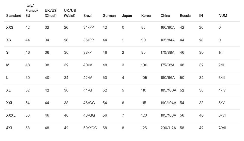Select the 4XL row label

coord(9,128)
